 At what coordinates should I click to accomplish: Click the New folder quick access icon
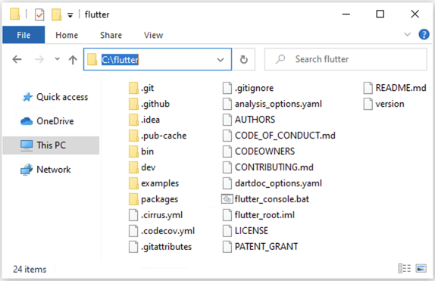(56, 14)
